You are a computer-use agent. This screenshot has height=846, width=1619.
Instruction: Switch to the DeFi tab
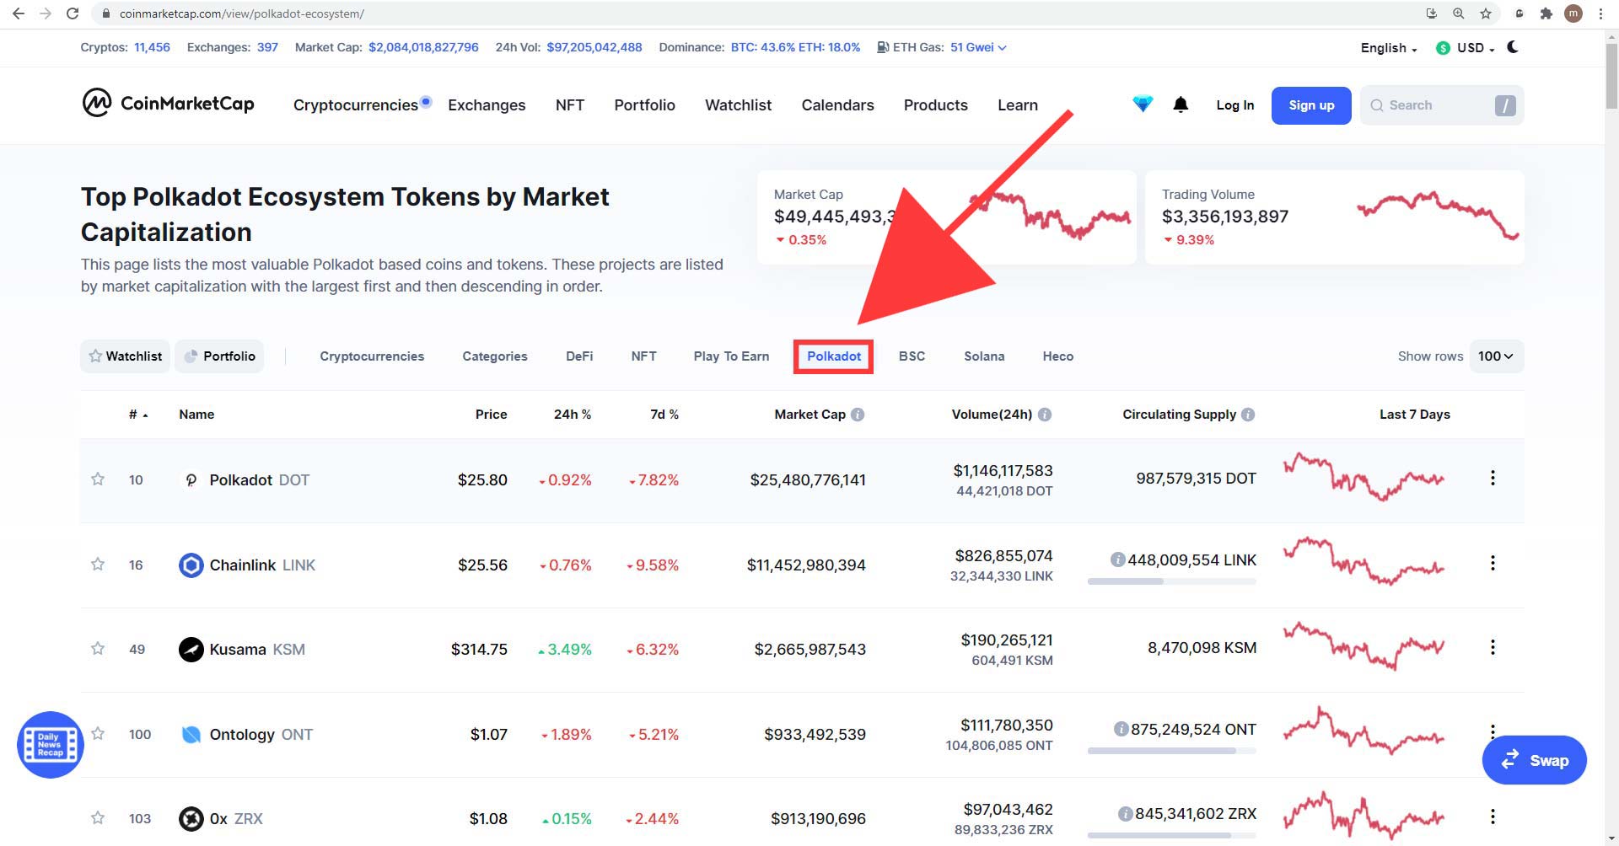[579, 356]
